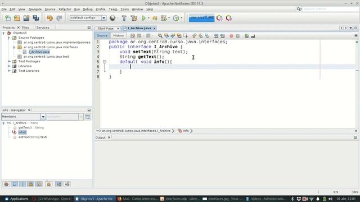Toggle Sort by Source in Navigator
This screenshot has width=360, height=202.
[67, 184]
